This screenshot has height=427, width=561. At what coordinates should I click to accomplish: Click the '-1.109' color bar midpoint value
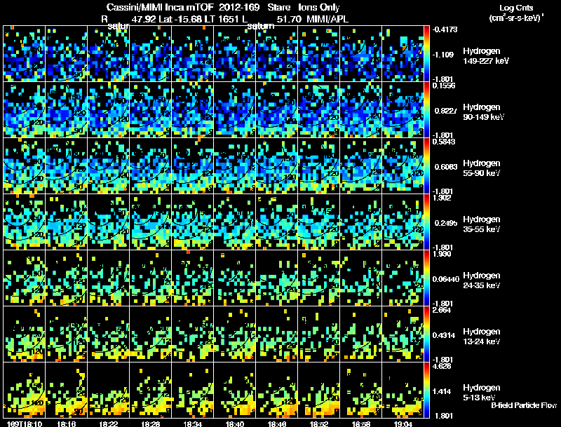coord(443,55)
